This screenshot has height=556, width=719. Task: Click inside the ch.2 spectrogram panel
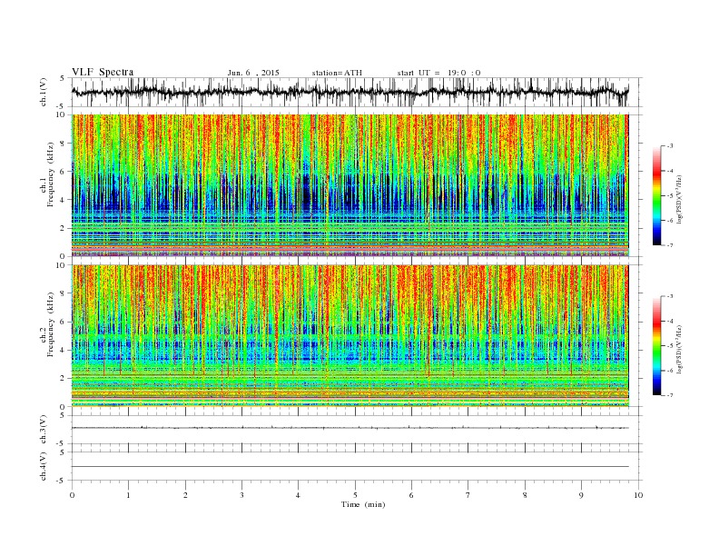(350, 335)
